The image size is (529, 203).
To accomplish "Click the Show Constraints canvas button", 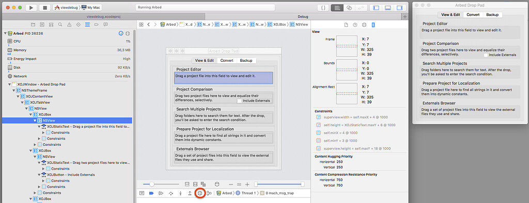I will point(195,184).
